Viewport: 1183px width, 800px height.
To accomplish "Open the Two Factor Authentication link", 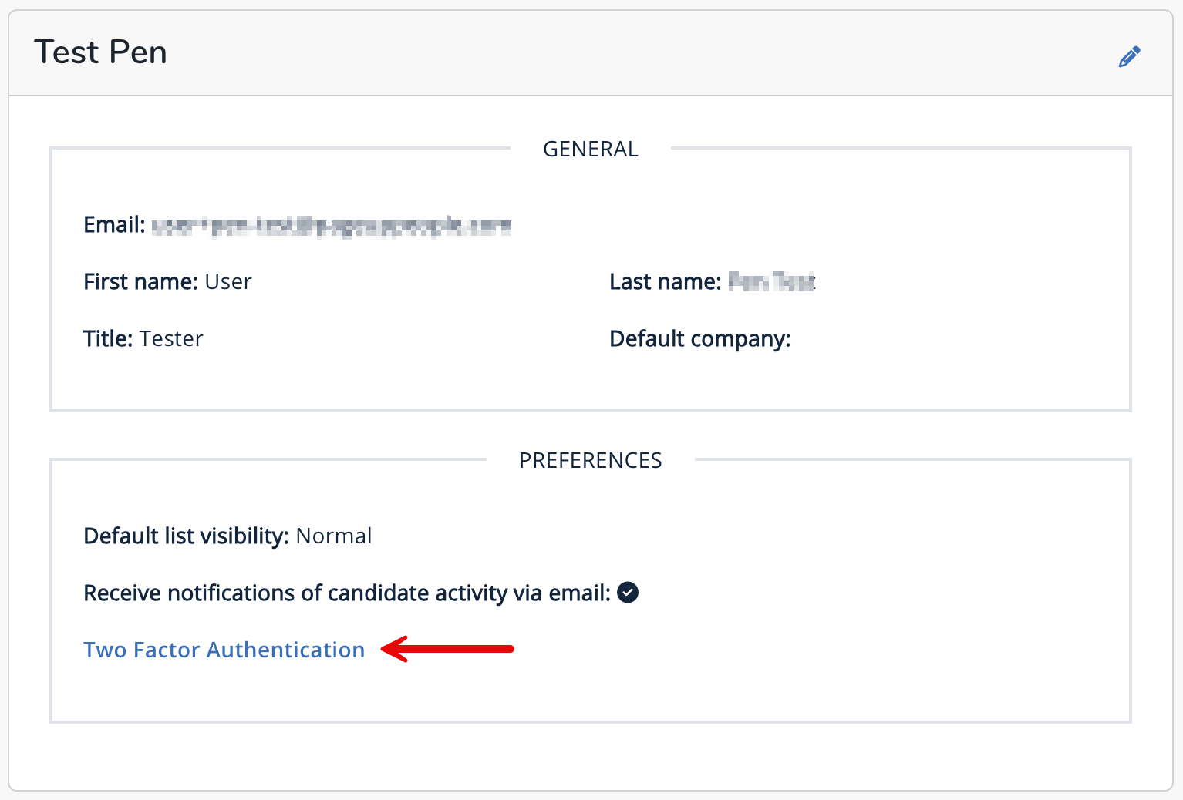I will point(224,650).
